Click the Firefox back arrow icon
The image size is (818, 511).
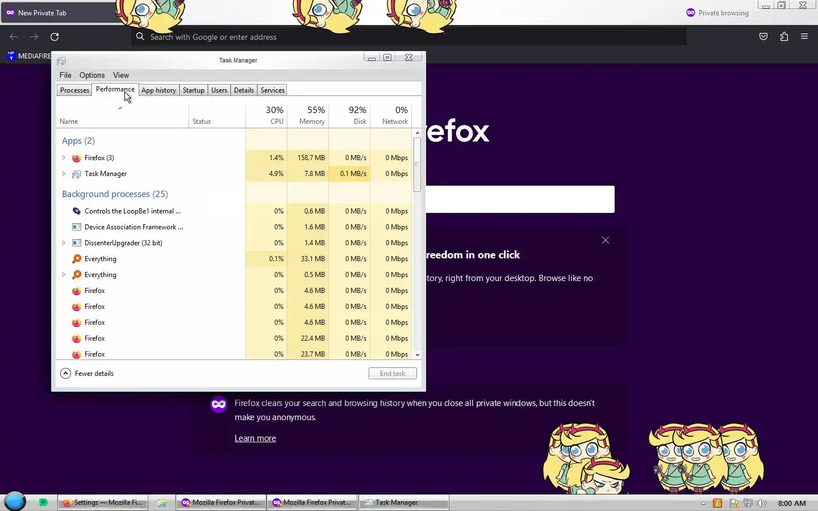point(14,37)
